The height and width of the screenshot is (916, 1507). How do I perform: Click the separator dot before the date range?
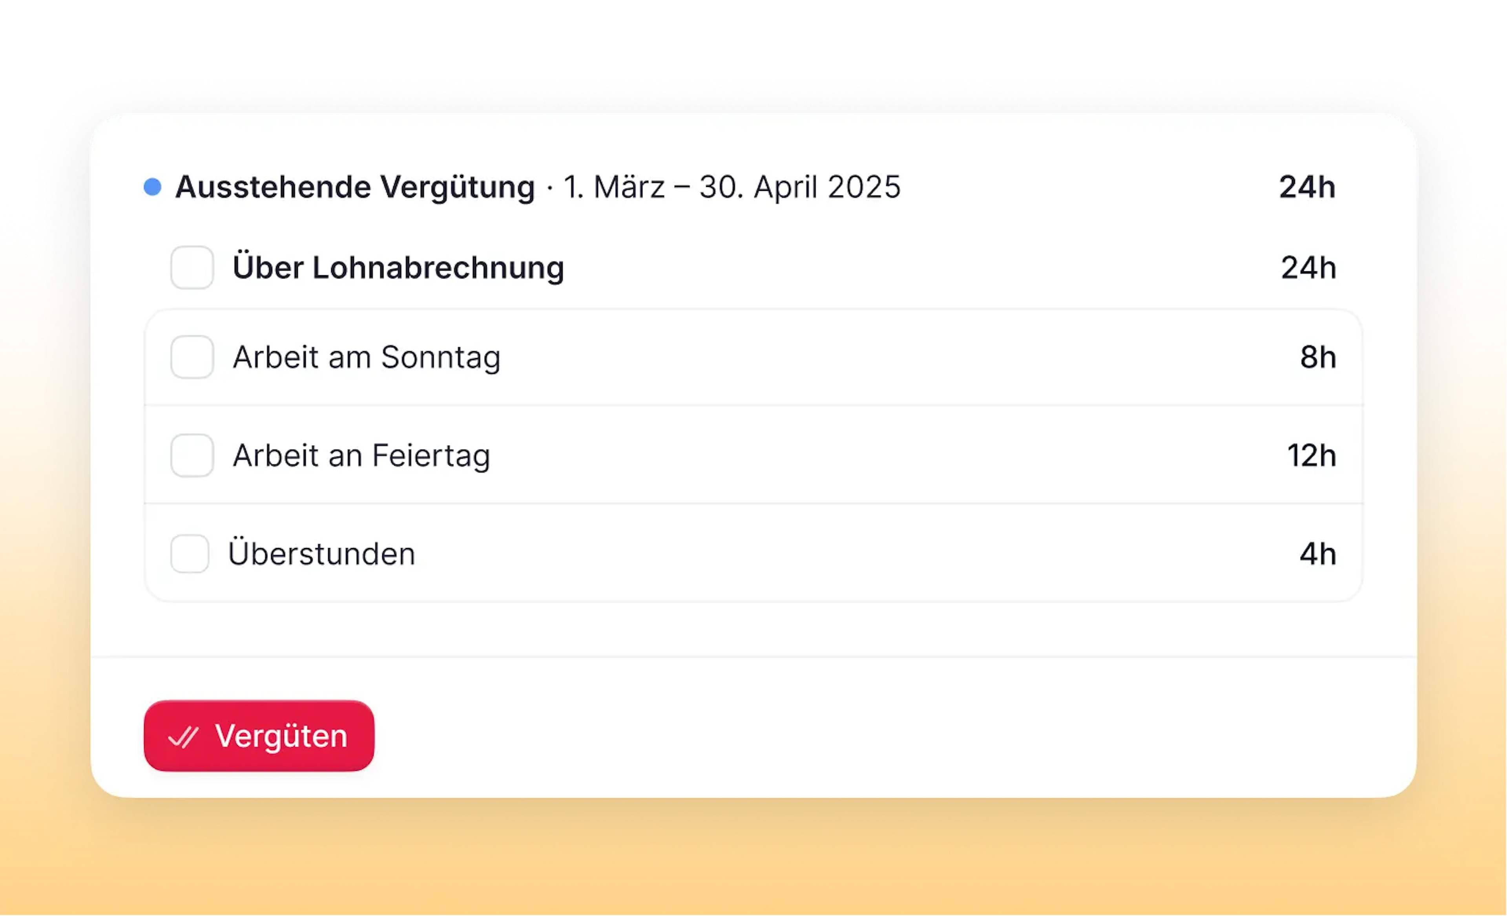point(549,188)
